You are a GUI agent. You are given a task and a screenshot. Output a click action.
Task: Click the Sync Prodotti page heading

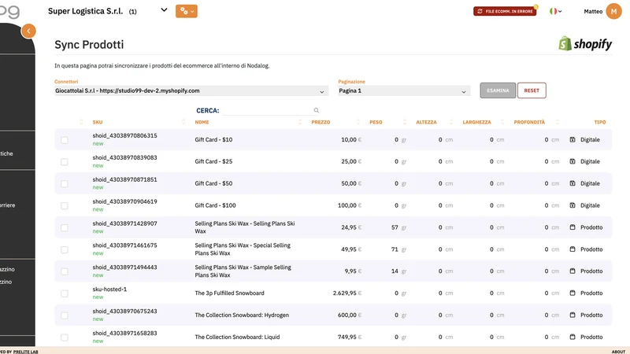89,45
